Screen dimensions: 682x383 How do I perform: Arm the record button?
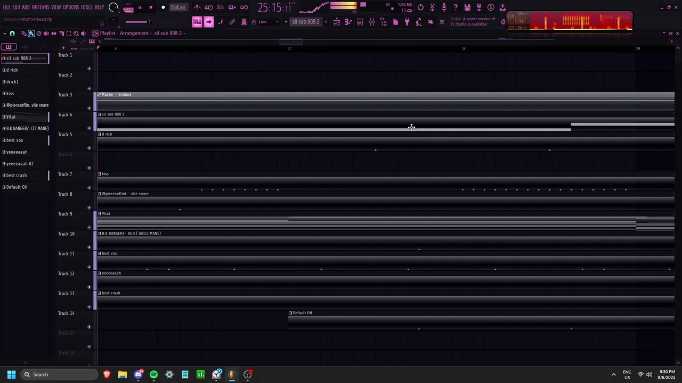(x=163, y=7)
